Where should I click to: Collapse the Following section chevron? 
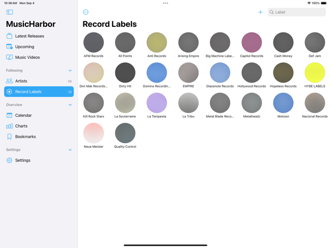click(x=70, y=71)
